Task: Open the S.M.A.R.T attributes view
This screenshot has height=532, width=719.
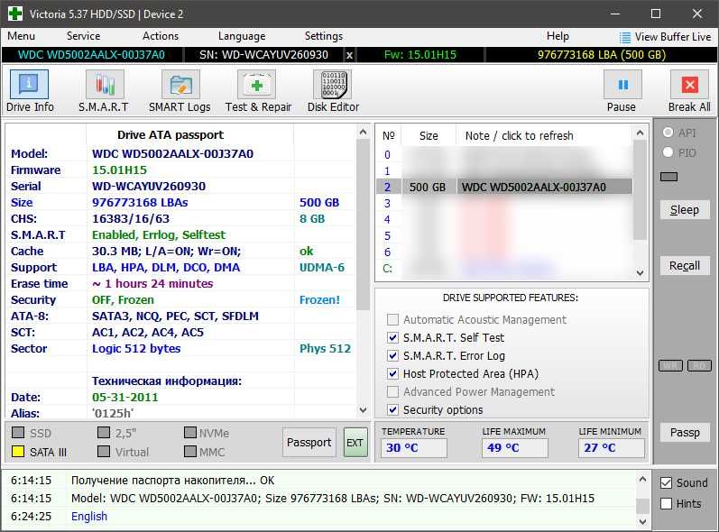Action: click(105, 85)
